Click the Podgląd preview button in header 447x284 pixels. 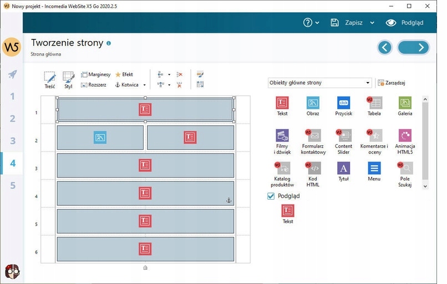405,23
